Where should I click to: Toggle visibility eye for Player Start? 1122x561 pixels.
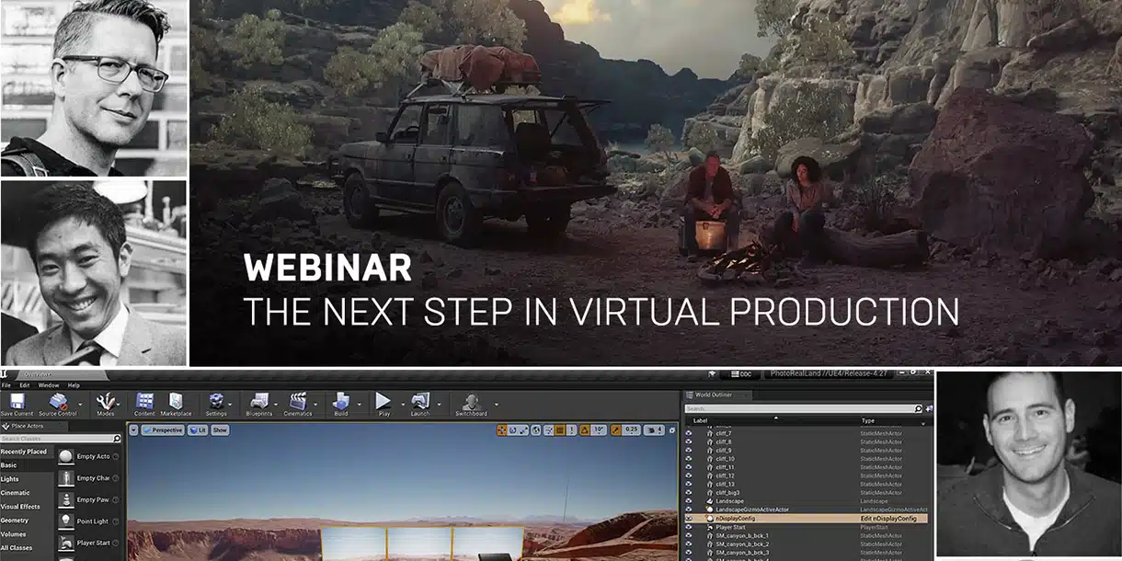tap(689, 527)
